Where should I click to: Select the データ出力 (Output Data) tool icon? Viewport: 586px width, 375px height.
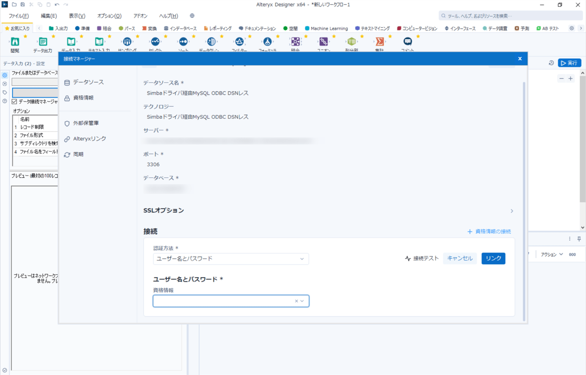(x=43, y=42)
